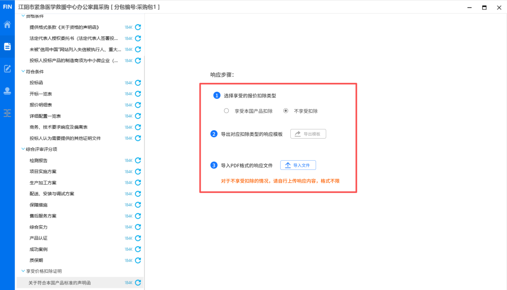Refresh the 质保期 entry
Image resolution: width=507 pixels, height=290 pixels.
138,260
